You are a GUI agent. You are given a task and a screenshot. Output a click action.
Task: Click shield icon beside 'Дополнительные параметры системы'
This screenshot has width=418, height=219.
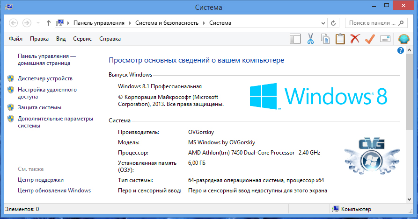pyautogui.click(x=11, y=119)
